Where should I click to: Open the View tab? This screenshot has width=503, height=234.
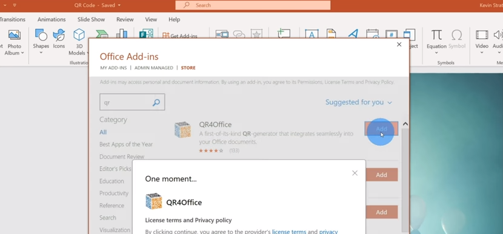coord(151,19)
